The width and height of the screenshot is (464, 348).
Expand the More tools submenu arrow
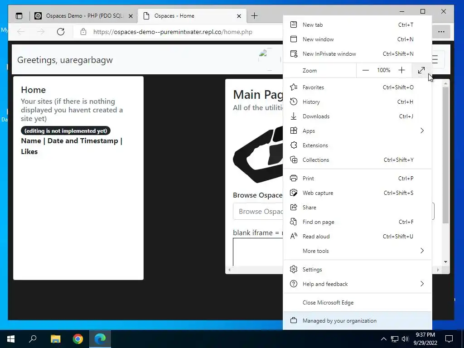[x=422, y=251]
